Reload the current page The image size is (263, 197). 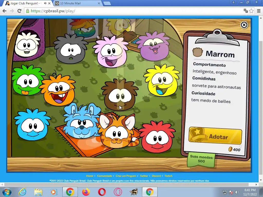20,11
